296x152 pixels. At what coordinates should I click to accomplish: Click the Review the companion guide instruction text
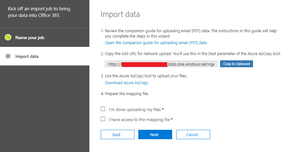pyautogui.click(x=191, y=31)
